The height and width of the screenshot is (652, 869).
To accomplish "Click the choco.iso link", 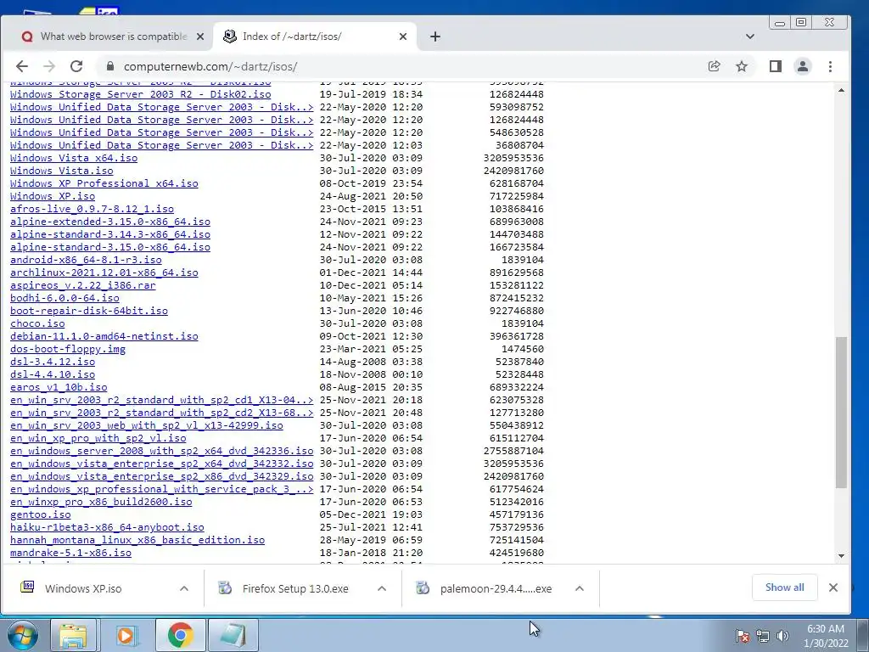I will (x=37, y=323).
